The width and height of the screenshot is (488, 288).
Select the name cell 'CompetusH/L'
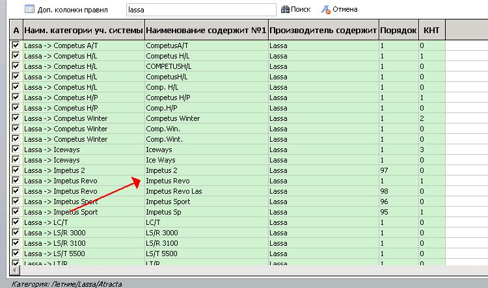206,77
